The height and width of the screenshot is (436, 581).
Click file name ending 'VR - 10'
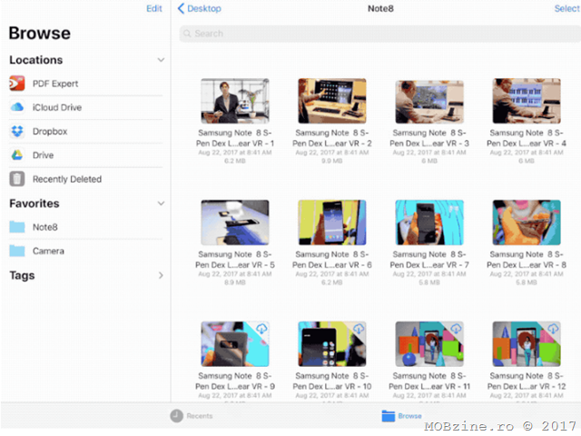pos(332,381)
